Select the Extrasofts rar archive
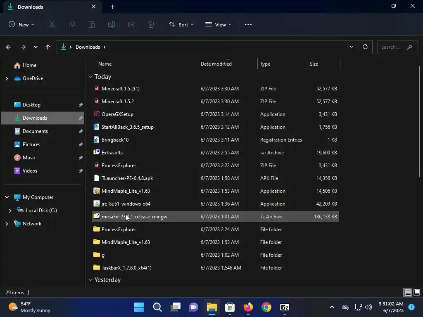Image resolution: width=423 pixels, height=317 pixels. click(215, 153)
